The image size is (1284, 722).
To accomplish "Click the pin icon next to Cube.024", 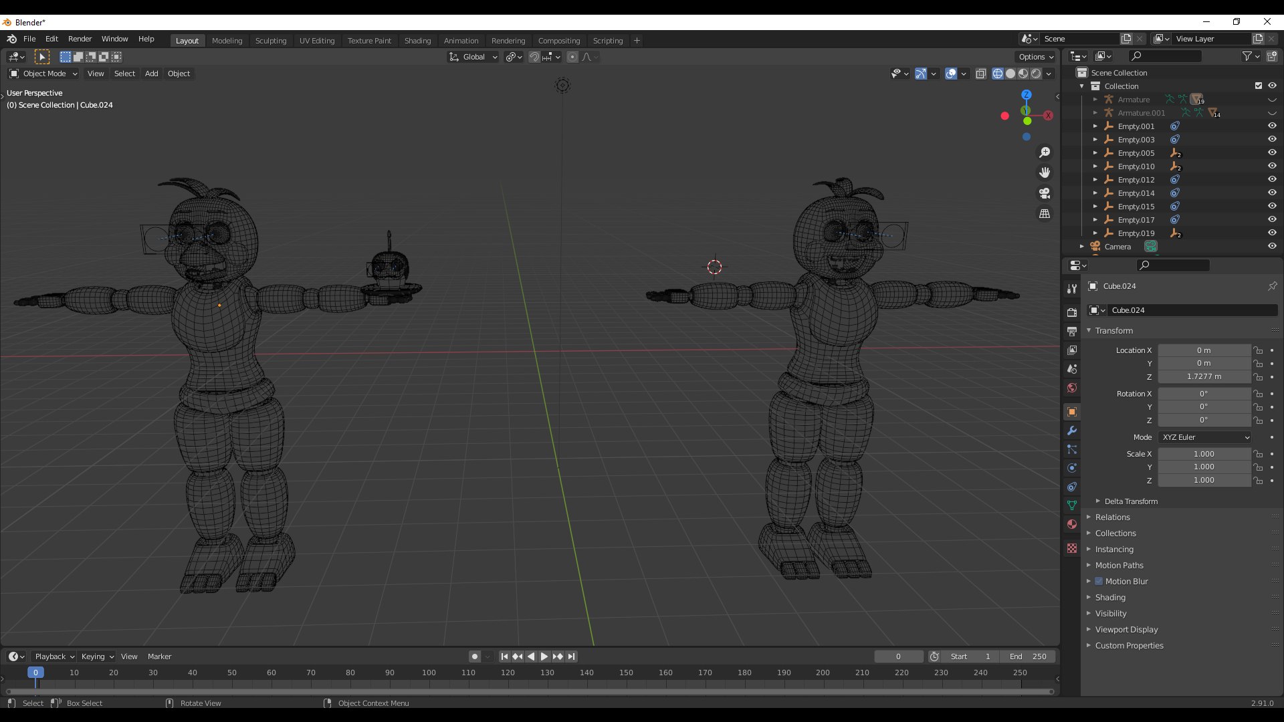I will (x=1272, y=286).
